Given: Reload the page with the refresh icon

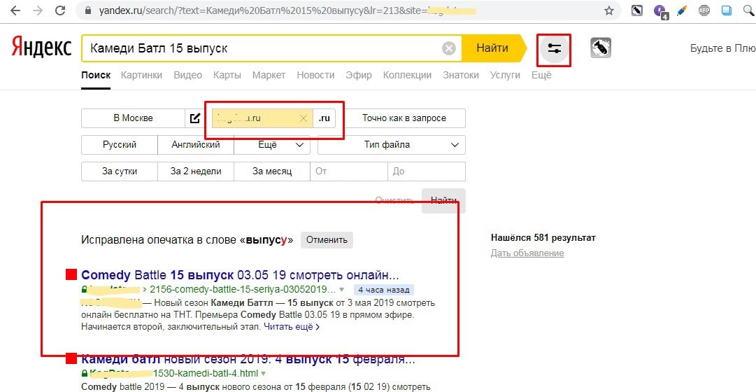Looking at the screenshot, I should tap(59, 10).
